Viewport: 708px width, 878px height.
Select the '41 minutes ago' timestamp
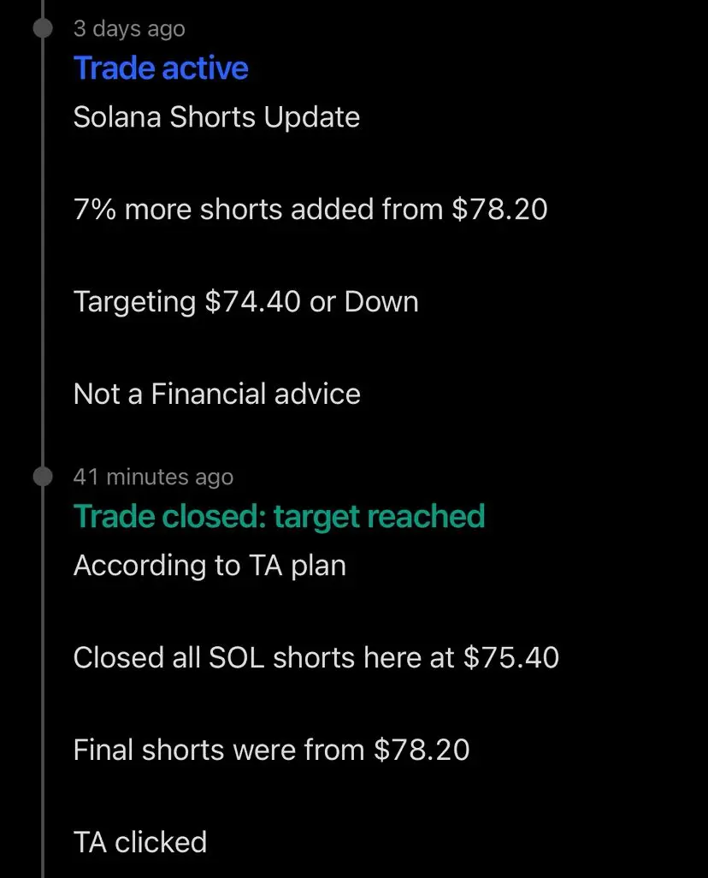click(x=153, y=477)
